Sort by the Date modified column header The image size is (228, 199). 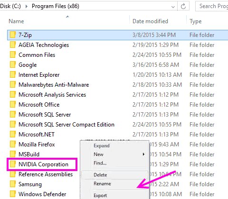point(150,21)
